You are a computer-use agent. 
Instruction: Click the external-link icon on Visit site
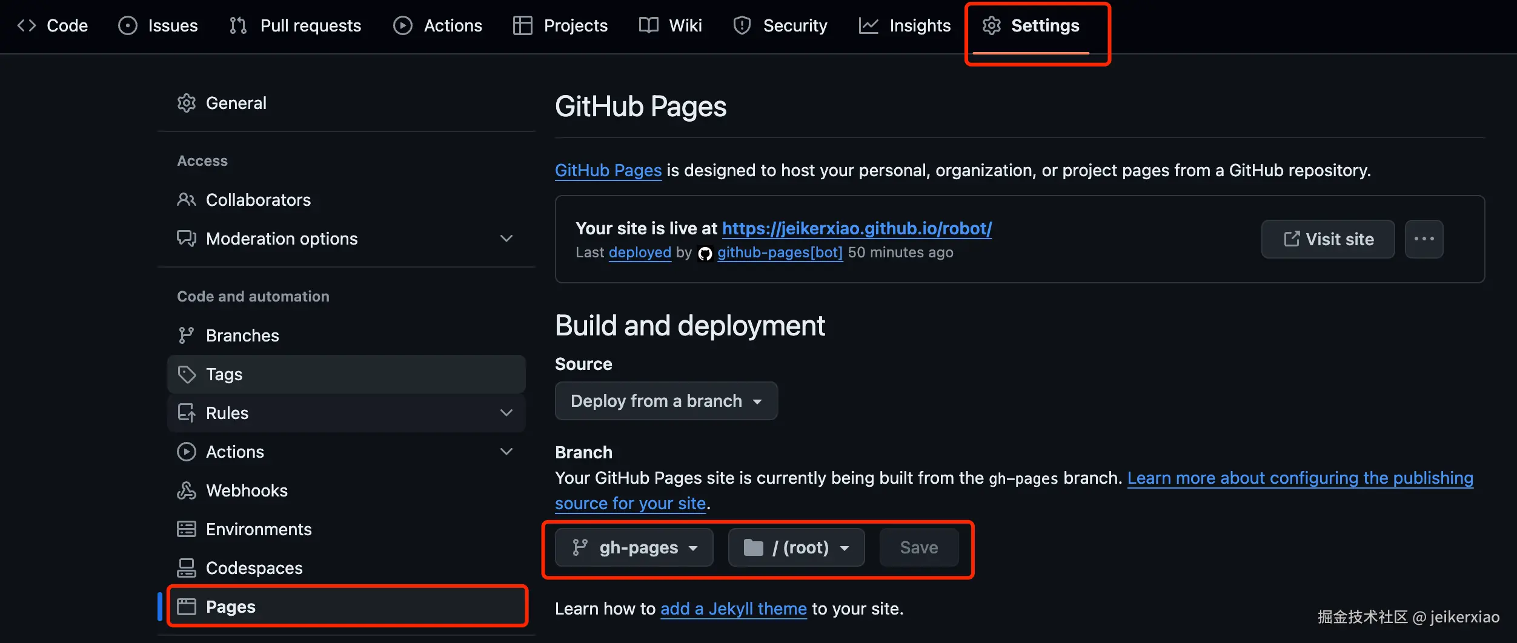1292,239
